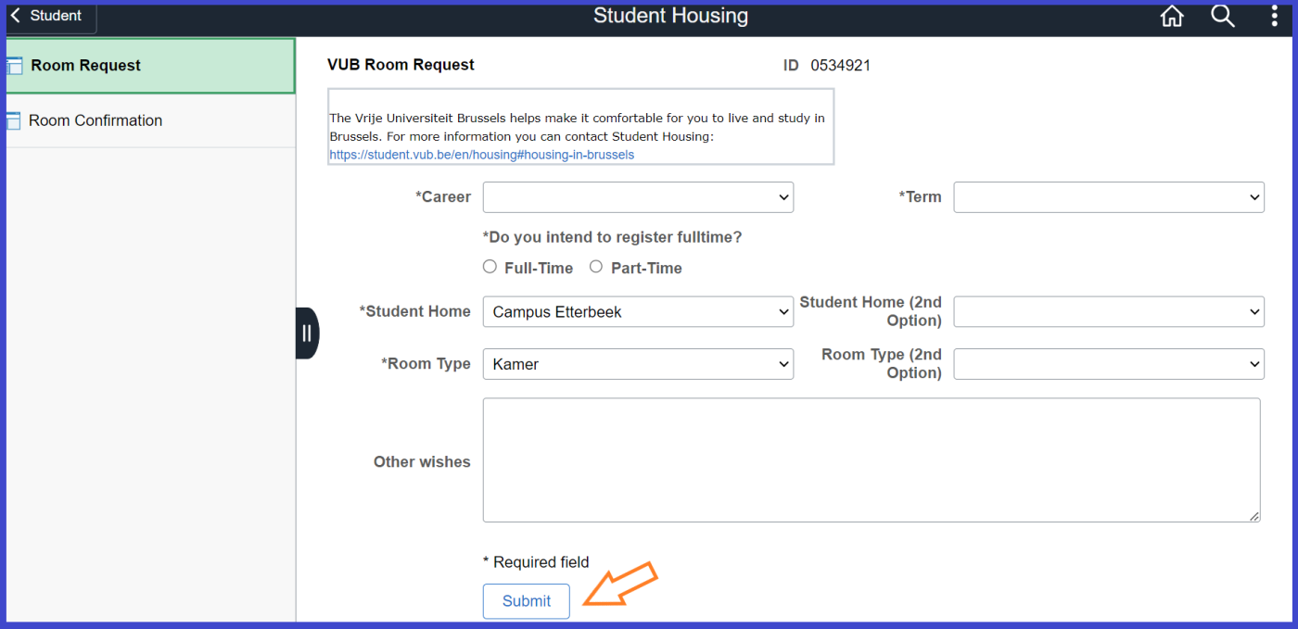This screenshot has height=629, width=1298.
Task: Open Student Home (2nd Option) dropdown
Action: 1109,312
